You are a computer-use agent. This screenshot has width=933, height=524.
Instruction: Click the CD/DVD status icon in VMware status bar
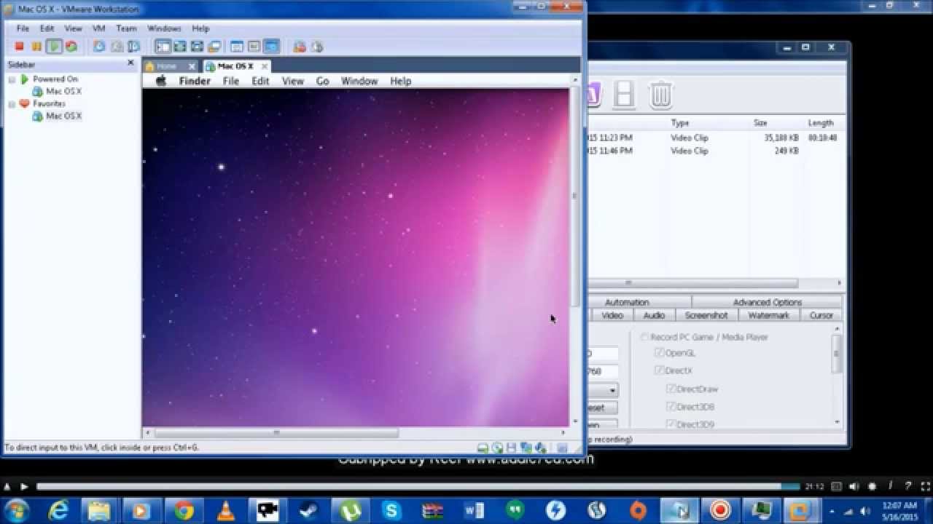click(x=497, y=448)
